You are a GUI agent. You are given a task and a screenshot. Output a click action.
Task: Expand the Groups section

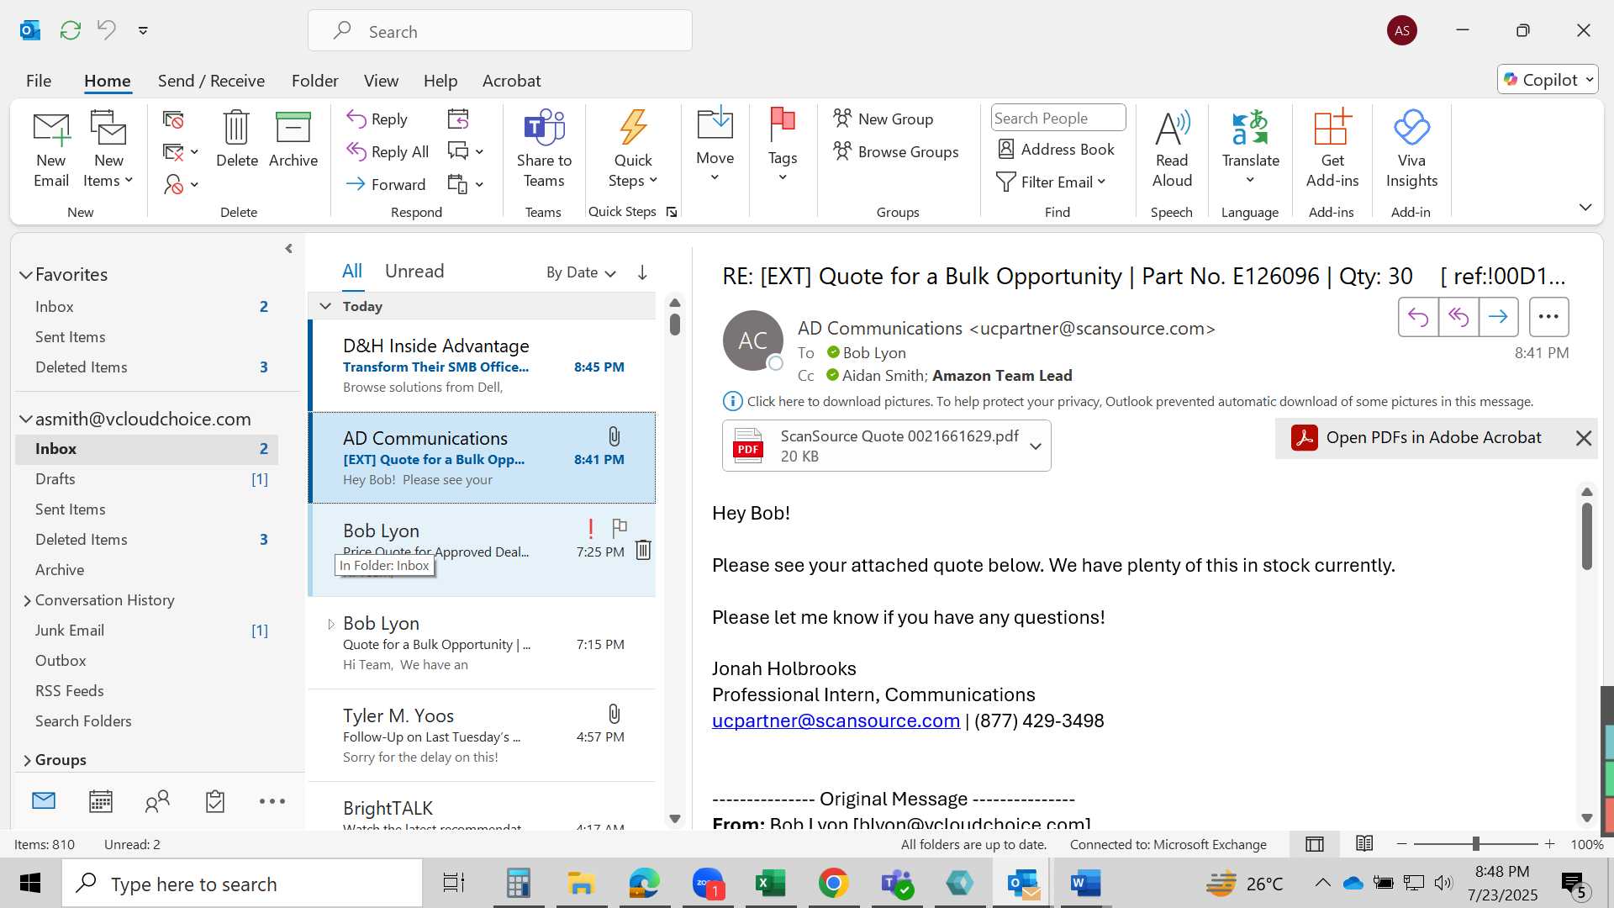pos(27,760)
